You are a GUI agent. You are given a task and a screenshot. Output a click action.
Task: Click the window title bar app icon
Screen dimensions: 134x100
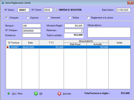click(3, 3)
